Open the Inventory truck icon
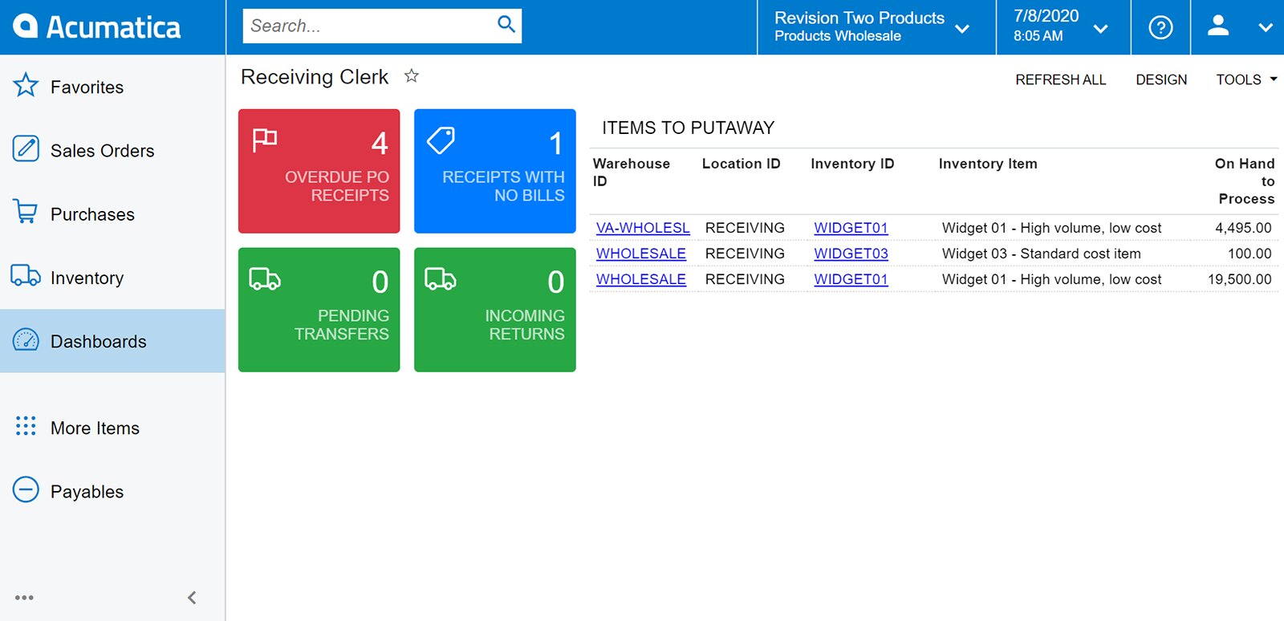Screen dimensions: 1284x621 pos(26,276)
